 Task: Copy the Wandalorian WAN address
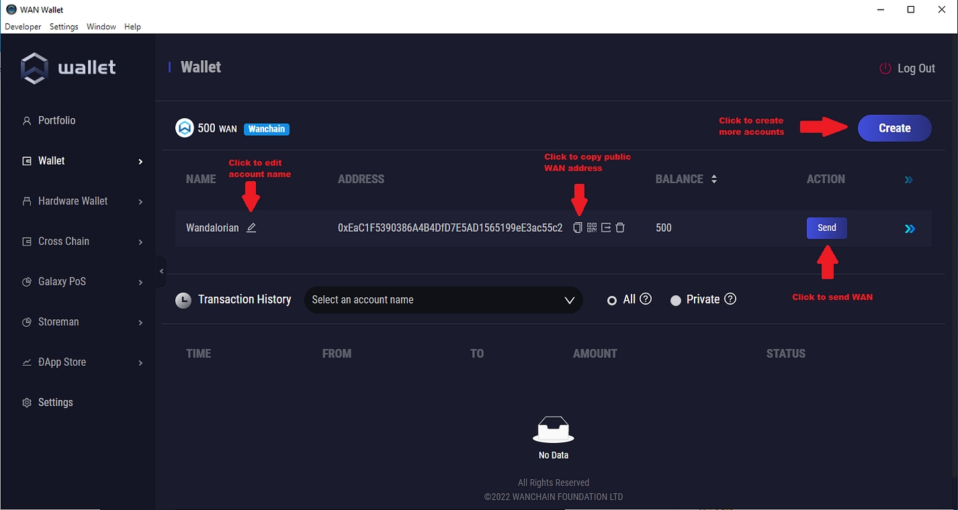click(x=578, y=228)
